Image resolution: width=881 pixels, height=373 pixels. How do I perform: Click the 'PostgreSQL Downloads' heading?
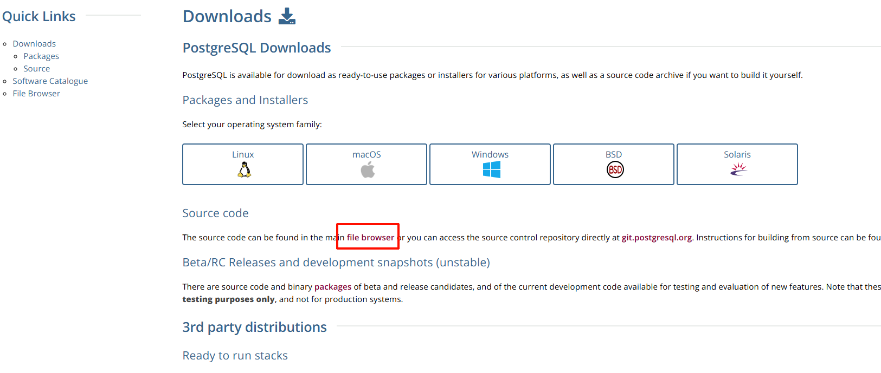(256, 48)
